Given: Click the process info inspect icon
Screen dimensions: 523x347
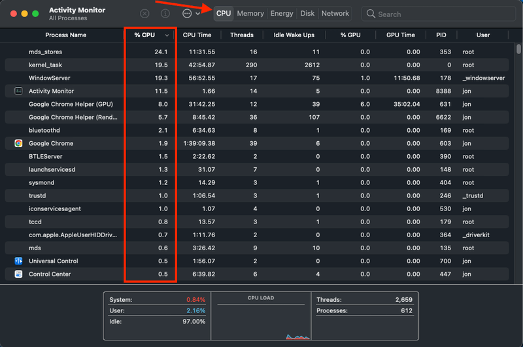Looking at the screenshot, I should [x=165, y=14].
